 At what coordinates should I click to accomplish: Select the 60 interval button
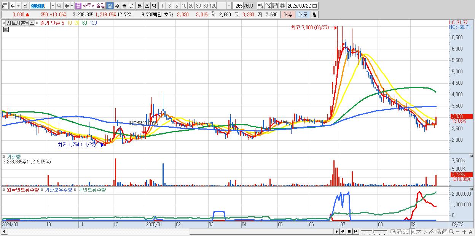[206, 6]
